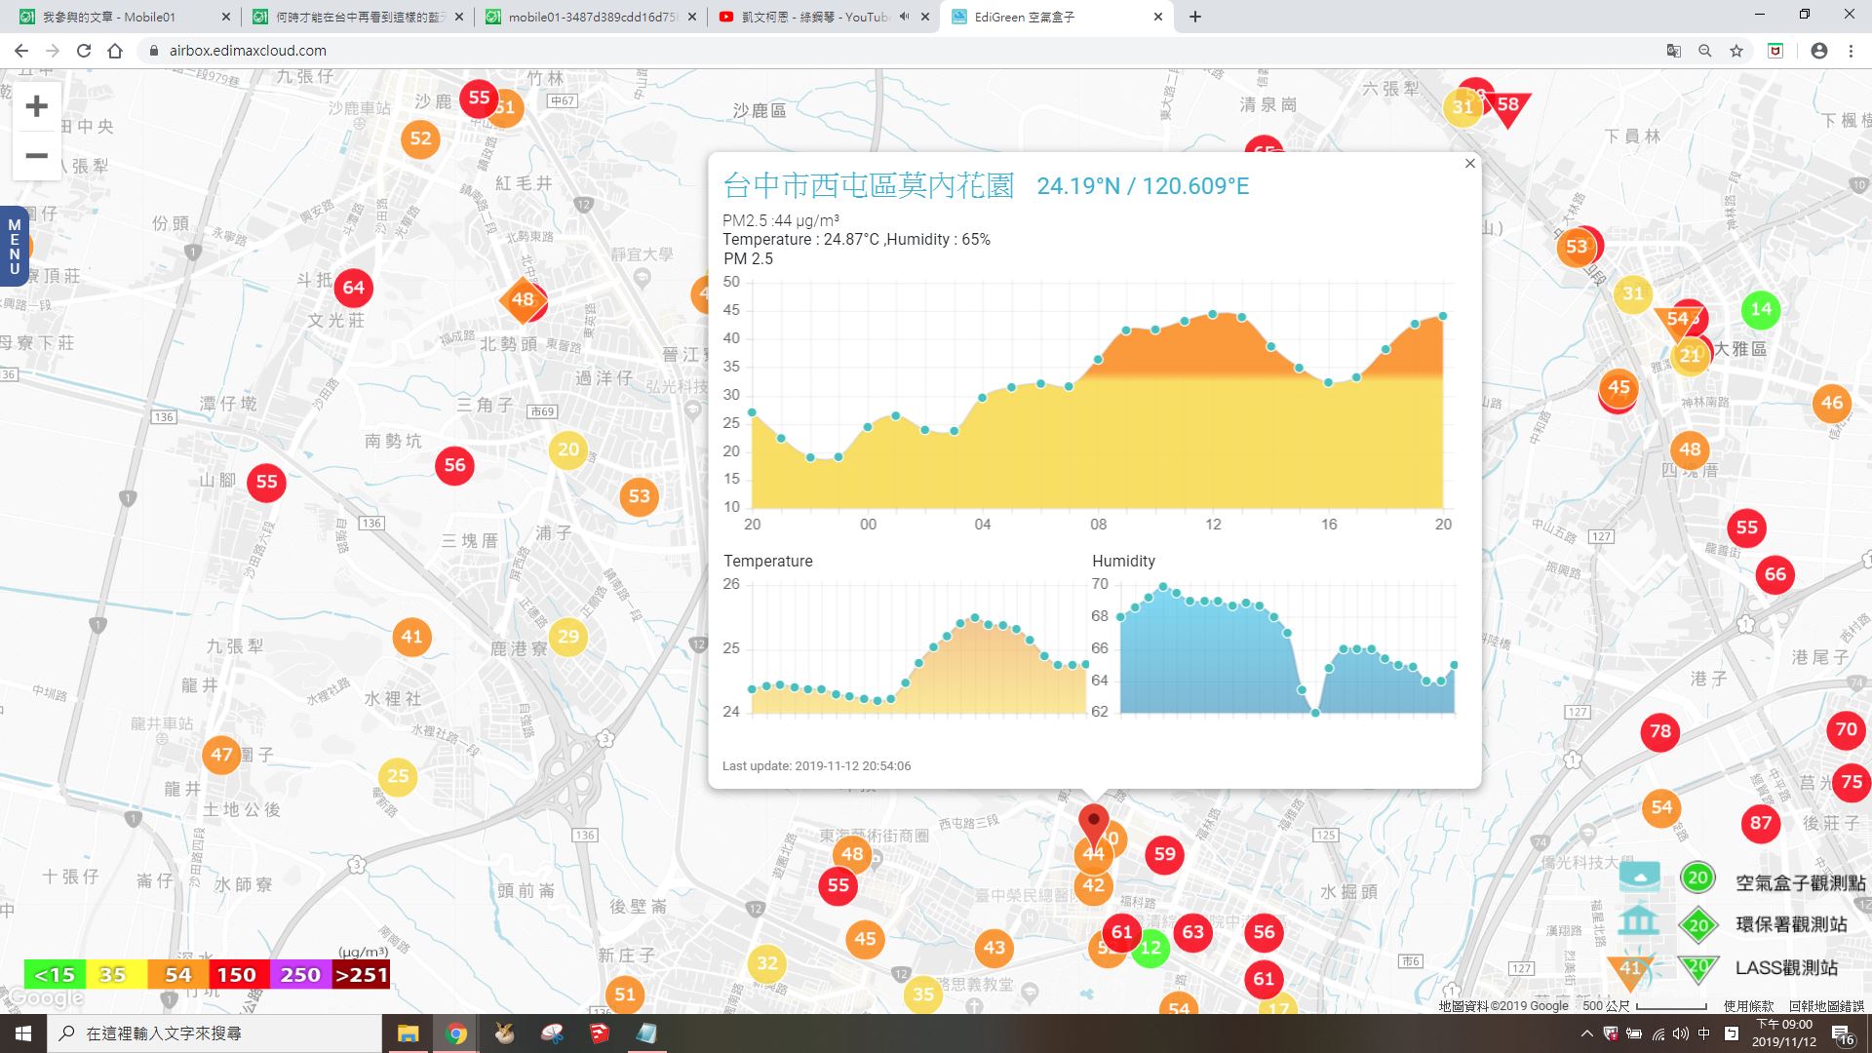The height and width of the screenshot is (1053, 1872).
Task: Select the yellow 25 marker near 水裡社
Action: point(397,777)
